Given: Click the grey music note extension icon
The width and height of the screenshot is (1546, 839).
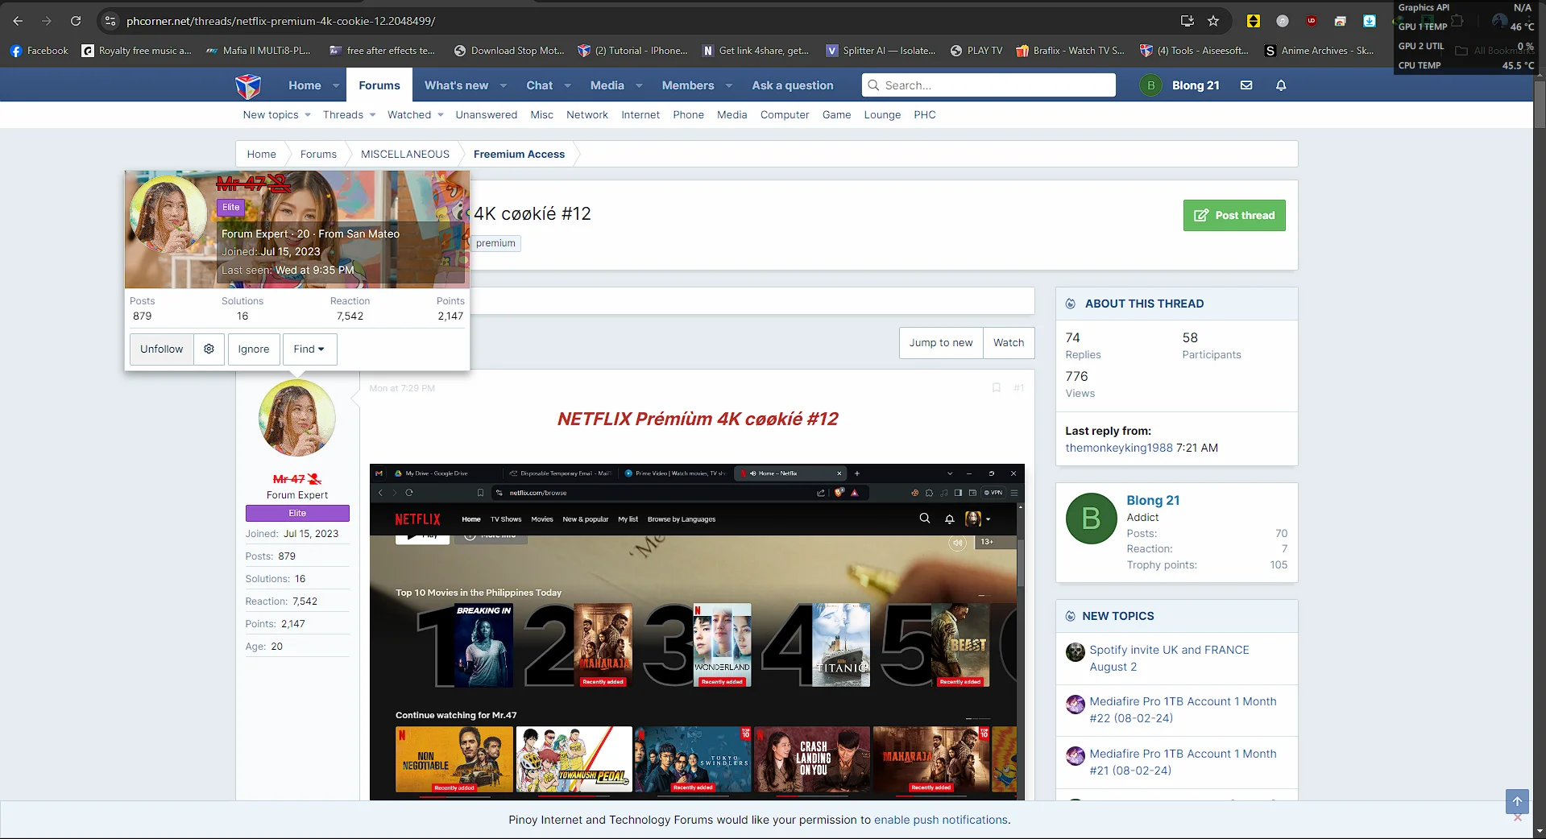Looking at the screenshot, I should coord(1283,21).
